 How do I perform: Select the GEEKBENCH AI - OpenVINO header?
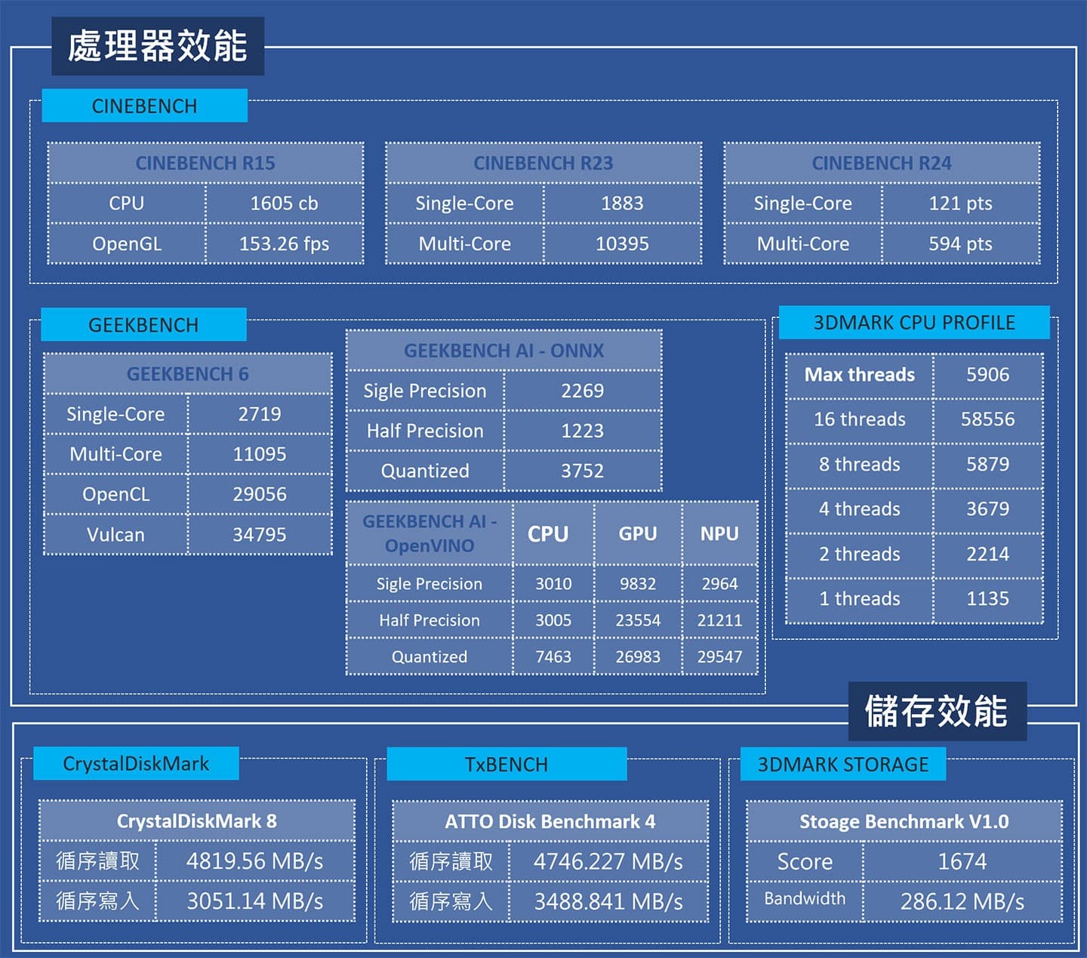430,533
